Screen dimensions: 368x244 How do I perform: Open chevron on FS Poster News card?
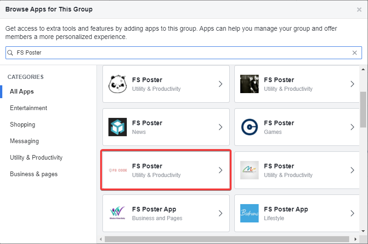[x=221, y=127]
